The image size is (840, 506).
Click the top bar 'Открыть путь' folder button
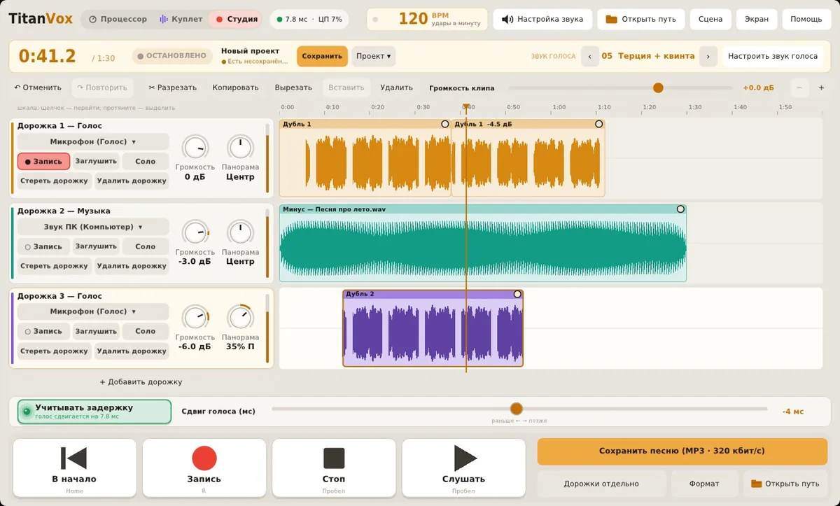coord(641,19)
